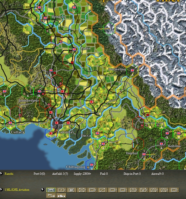
Task: Click the Airfield:3(7) status text
Action: pos(60,174)
